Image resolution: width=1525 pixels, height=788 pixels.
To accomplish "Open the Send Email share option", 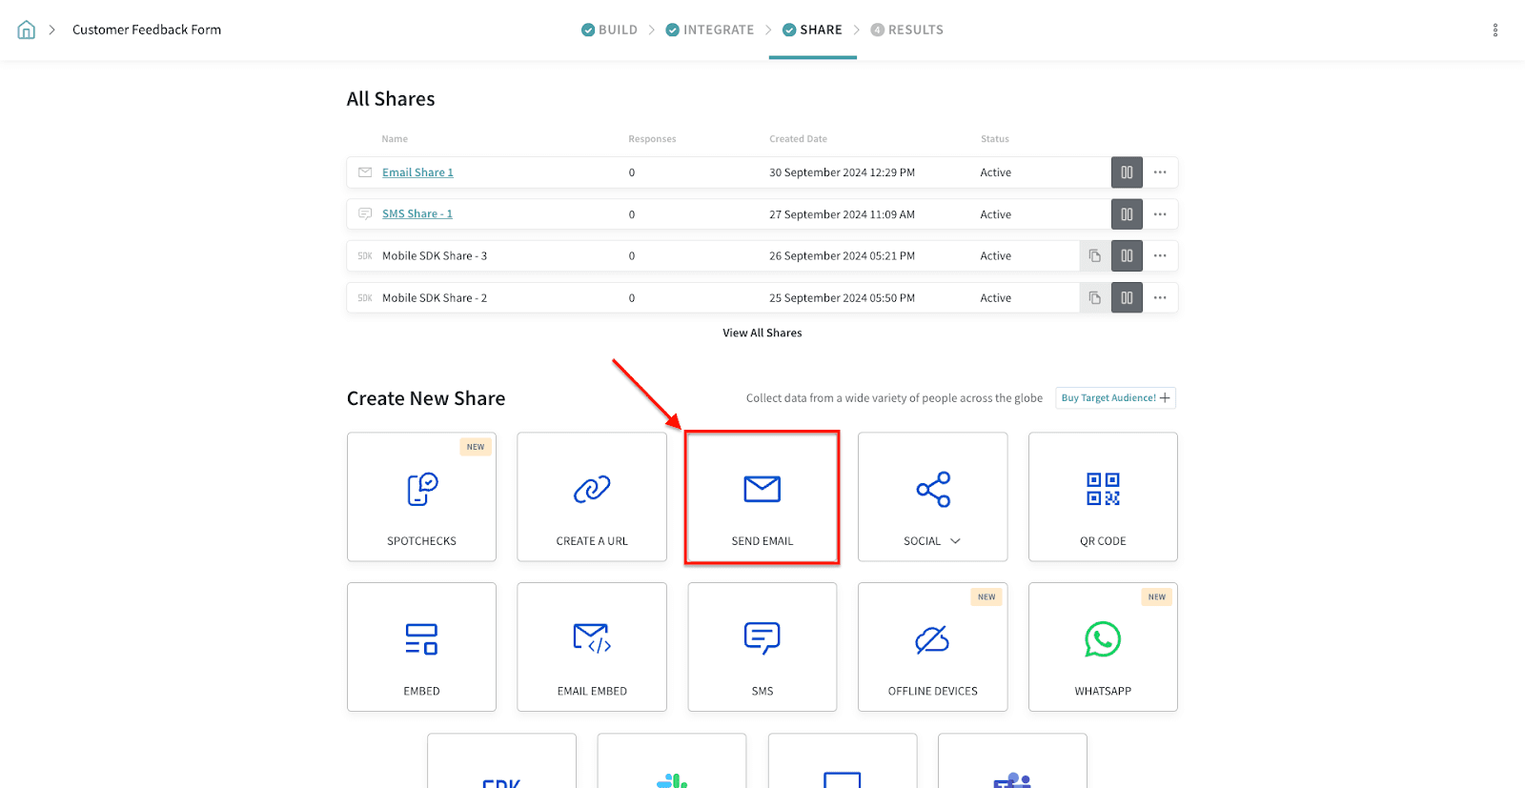I will tap(762, 497).
